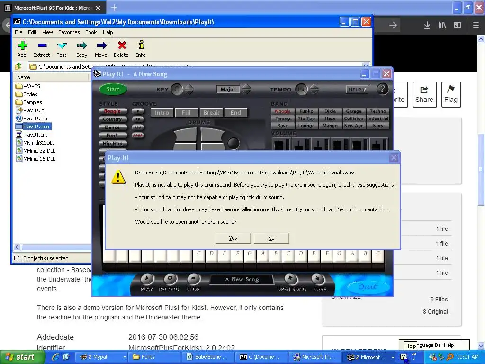This screenshot has width=485, height=364.
Task: Select the Woogie band
Action: point(283,111)
